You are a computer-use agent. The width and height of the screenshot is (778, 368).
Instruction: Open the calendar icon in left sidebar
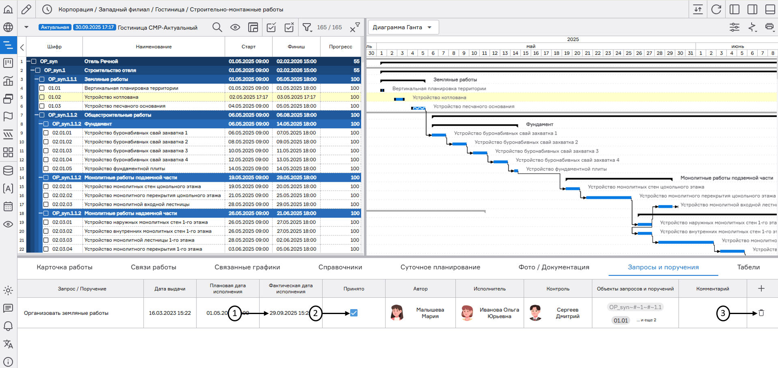tap(8, 206)
